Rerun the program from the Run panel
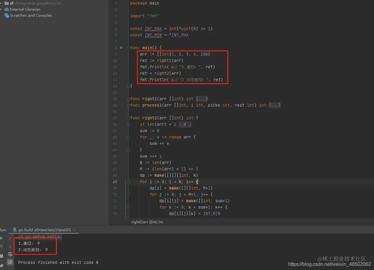 click(x=1, y=238)
